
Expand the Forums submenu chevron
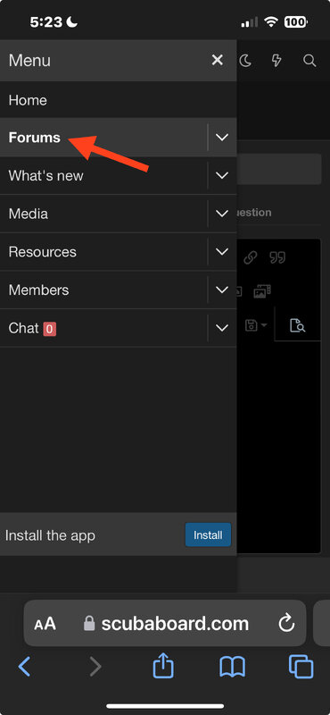click(222, 138)
